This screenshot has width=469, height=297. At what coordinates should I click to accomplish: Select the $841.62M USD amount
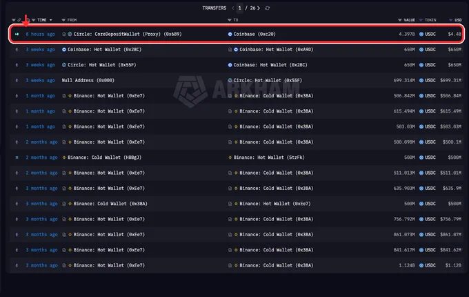pos(450,250)
